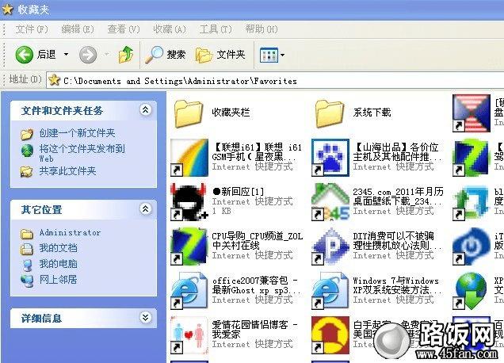Select the ●新回应[1] shortcut icon
Viewport: 504px width, 363px height.
click(189, 201)
